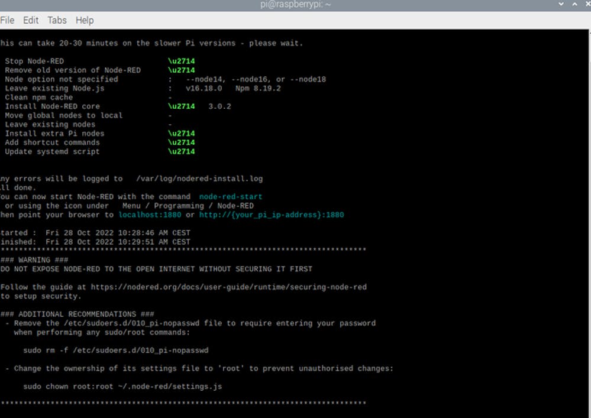Click 'Node option not specified' text
This screenshot has width=591, height=418.
coord(62,79)
